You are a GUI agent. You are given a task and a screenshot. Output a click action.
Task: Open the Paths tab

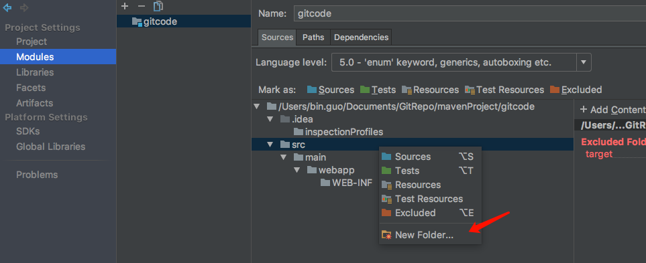[313, 37]
